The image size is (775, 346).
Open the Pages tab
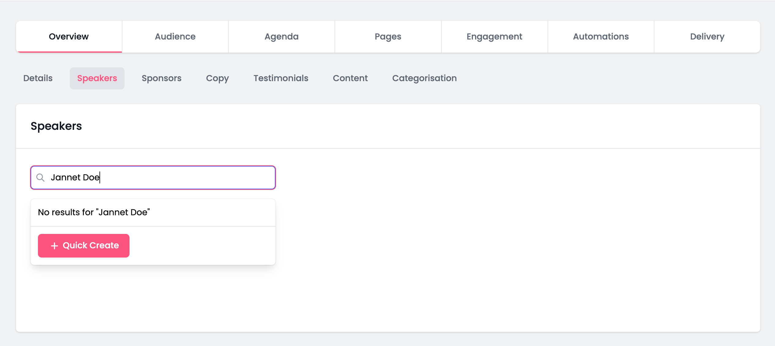388,36
